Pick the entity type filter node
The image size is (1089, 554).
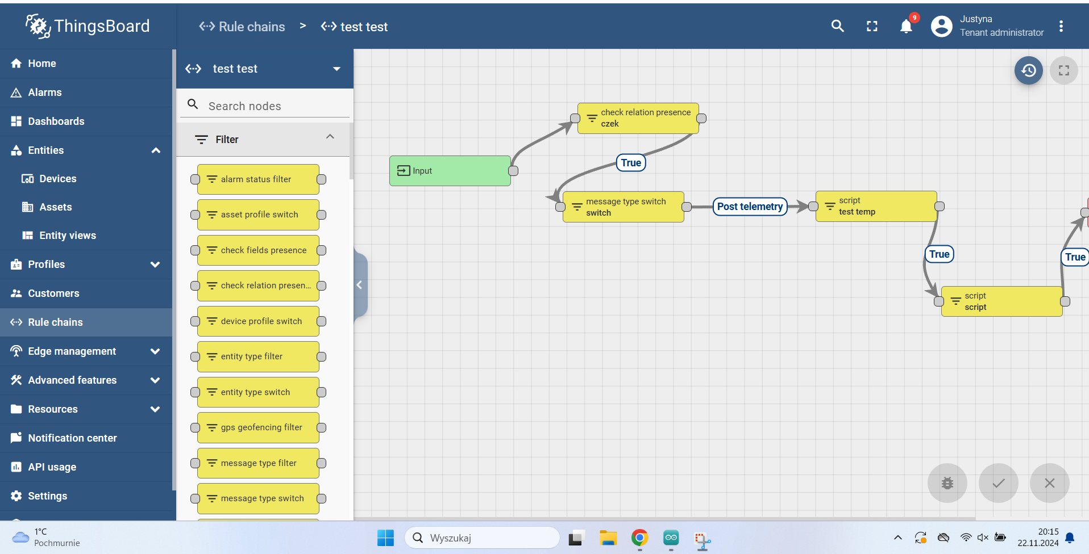[258, 356]
